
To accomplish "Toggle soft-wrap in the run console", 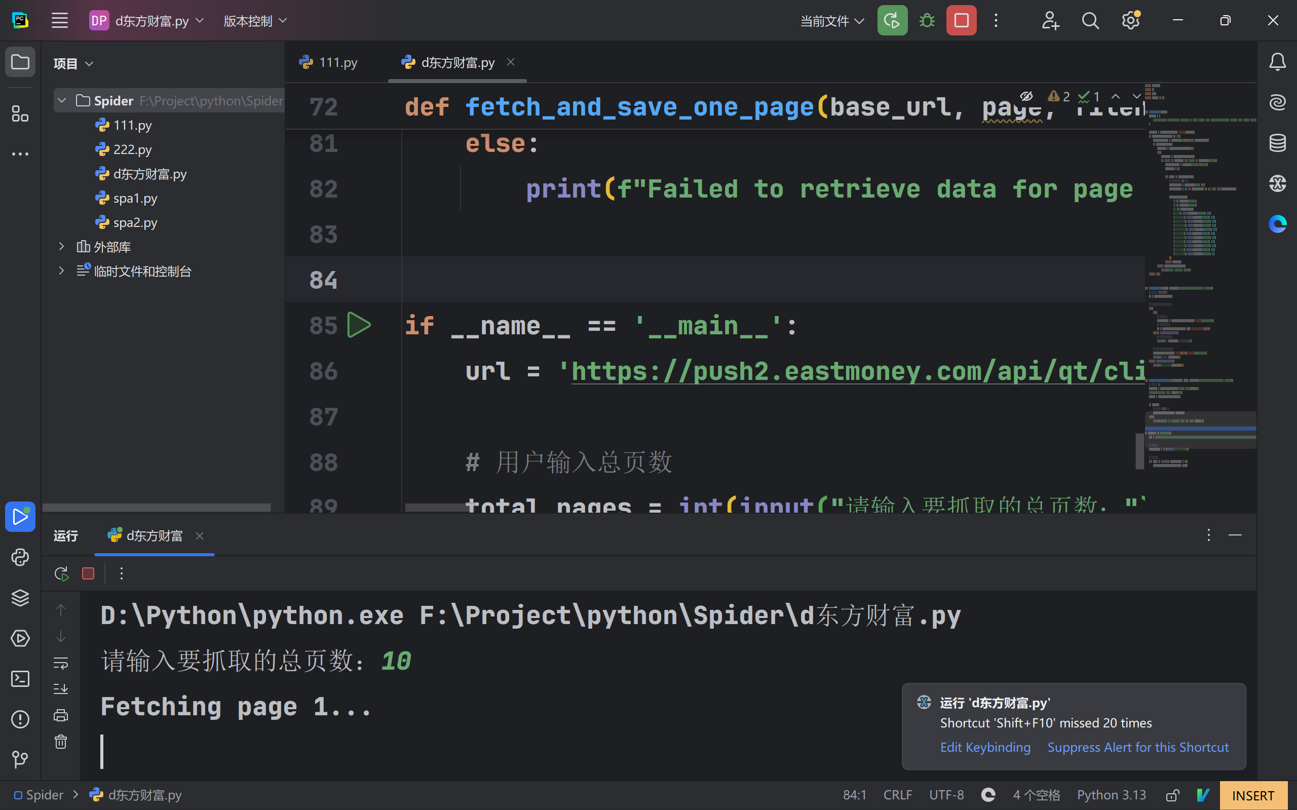I will 61,663.
